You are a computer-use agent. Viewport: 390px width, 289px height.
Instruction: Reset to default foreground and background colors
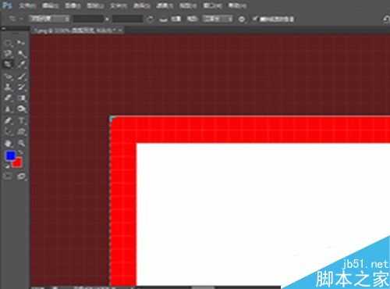(x=7, y=166)
